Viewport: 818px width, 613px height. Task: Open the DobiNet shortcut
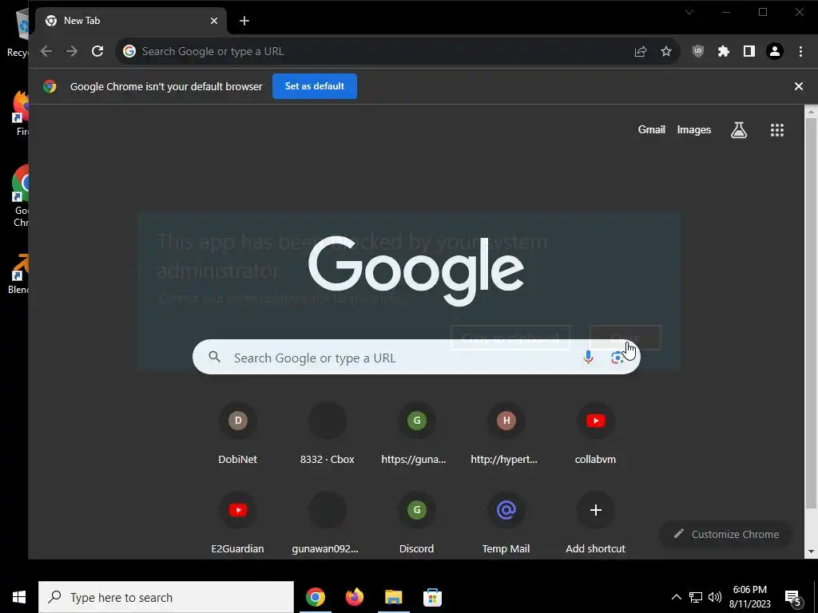[238, 434]
